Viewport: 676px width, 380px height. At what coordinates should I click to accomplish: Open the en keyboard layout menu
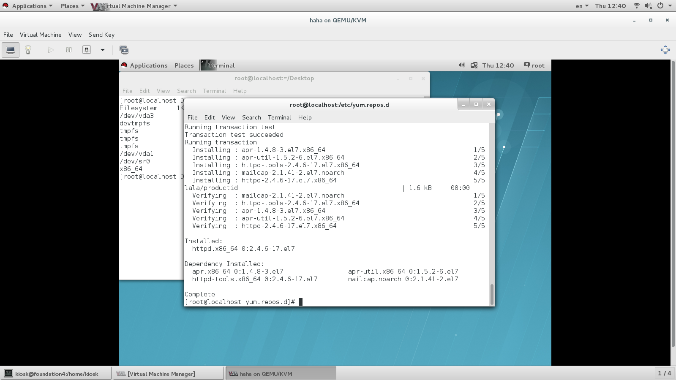582,6
